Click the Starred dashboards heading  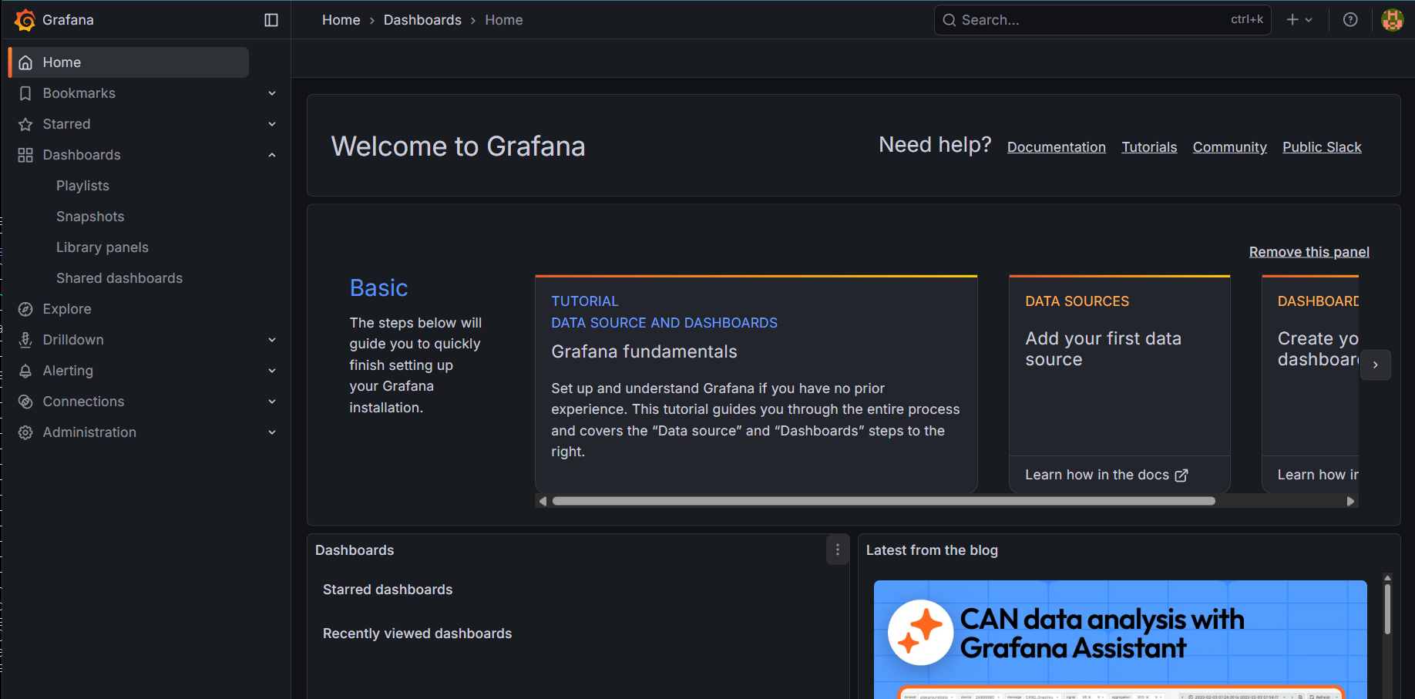[x=388, y=590]
